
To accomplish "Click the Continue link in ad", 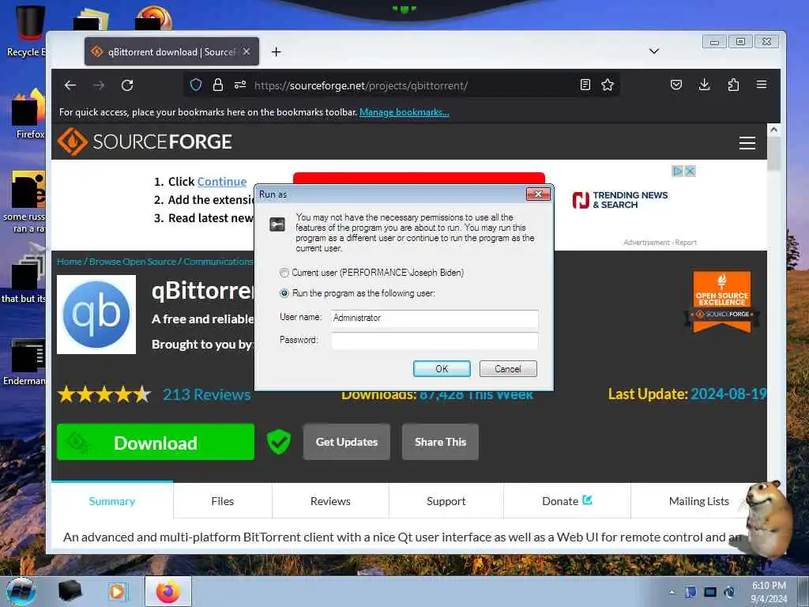I will point(222,182).
